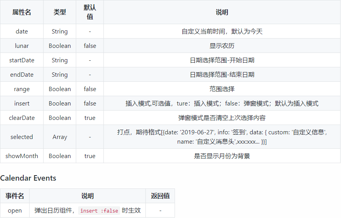341x218 pixels.
Task: Click description '显示农历'
Action: coord(222,46)
